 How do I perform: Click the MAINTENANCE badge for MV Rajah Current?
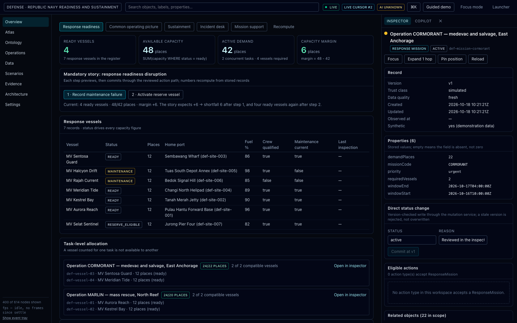120,181
